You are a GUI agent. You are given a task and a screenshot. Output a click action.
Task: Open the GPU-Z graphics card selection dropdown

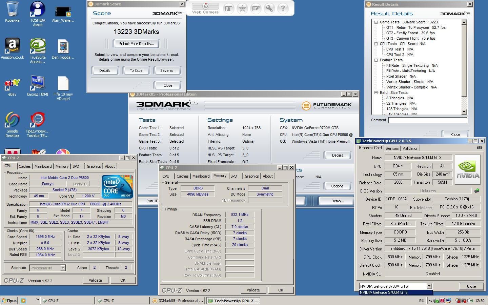pyautogui.click(x=429, y=286)
